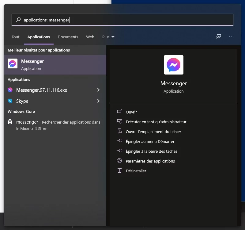Screen dimensions: 245x230
Task: Choose Épingler au menu Démarrer
Action: [x=150, y=142]
